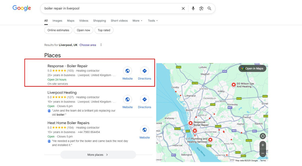This screenshot has width=302, height=166.
Task: Click Open in Maps button
Action: (252, 68)
